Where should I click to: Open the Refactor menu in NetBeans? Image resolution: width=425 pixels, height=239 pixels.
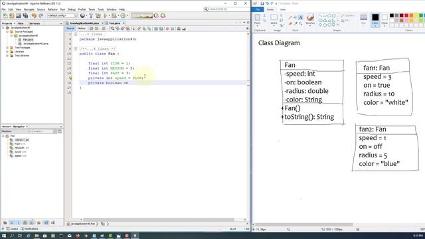[52, 9]
